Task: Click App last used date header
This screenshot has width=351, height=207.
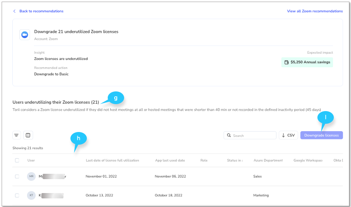Action: click(170, 160)
